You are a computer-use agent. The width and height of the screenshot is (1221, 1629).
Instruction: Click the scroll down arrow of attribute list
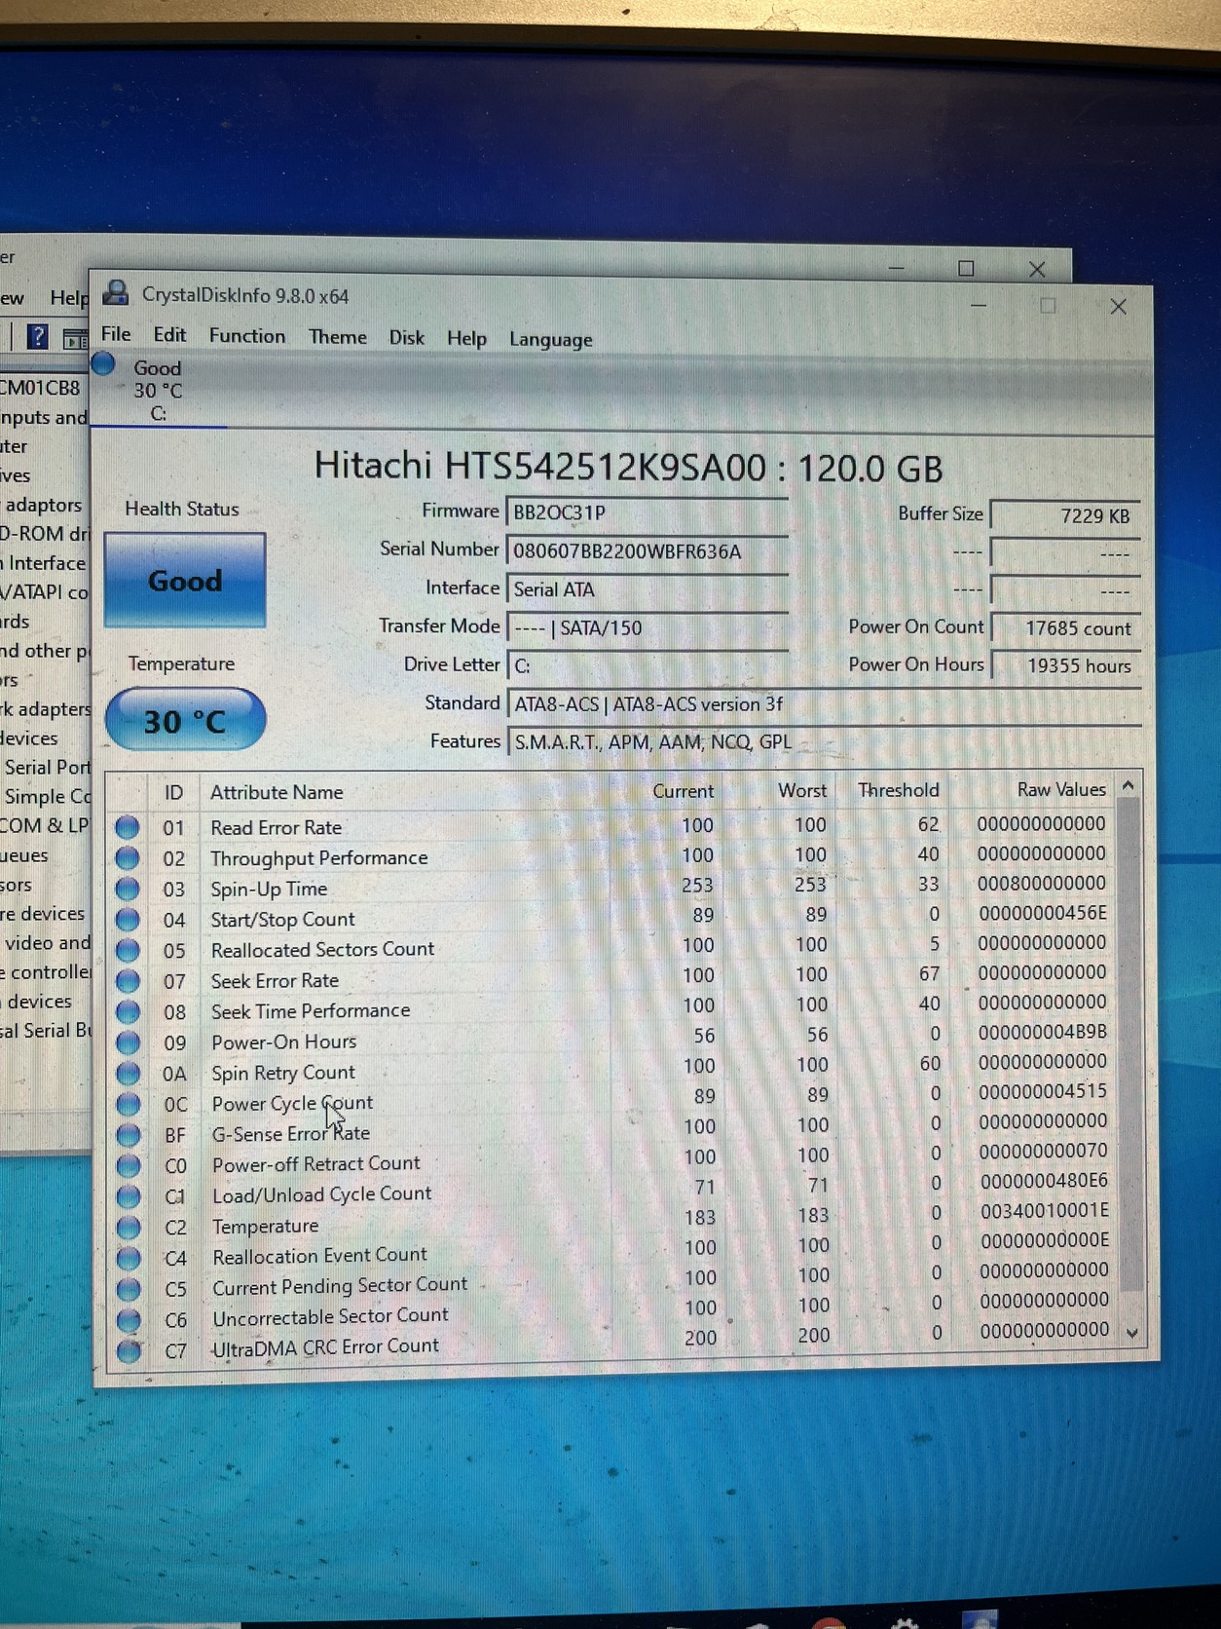[x=1131, y=1332]
